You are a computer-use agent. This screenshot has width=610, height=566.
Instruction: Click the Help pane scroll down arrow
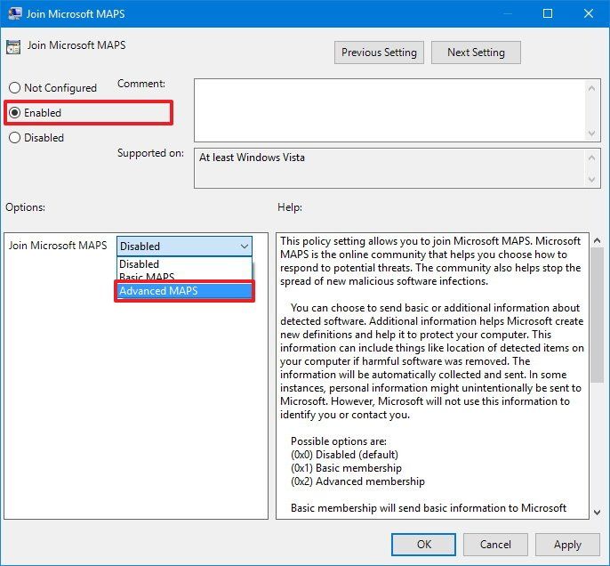[597, 513]
